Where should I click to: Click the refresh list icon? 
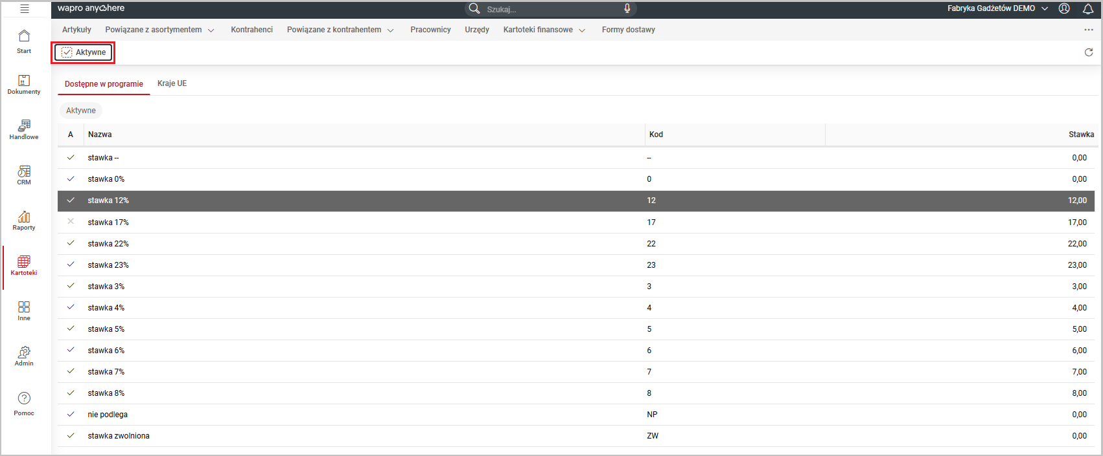(x=1089, y=52)
